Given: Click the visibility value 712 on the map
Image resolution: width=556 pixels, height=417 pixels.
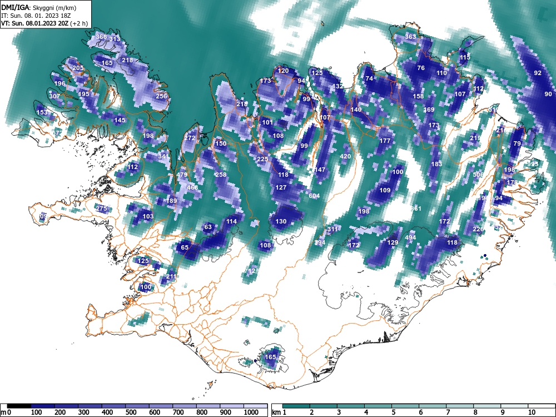Looking at the screenshot, I should point(250,271).
